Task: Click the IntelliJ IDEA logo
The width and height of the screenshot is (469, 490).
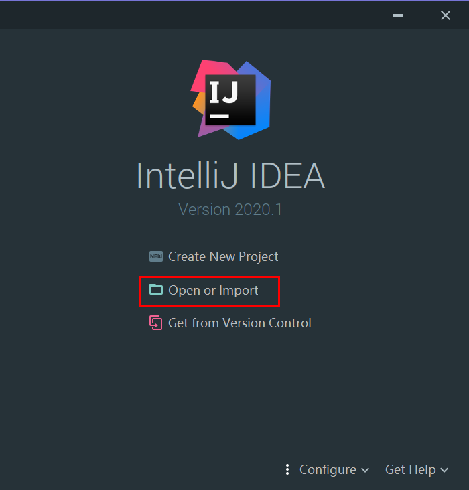Action: pyautogui.click(x=230, y=99)
